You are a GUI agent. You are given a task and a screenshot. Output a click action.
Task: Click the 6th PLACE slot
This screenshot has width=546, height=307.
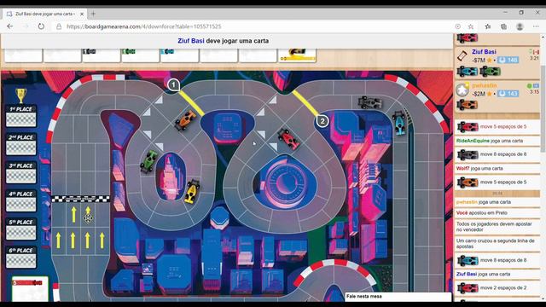click(x=20, y=258)
